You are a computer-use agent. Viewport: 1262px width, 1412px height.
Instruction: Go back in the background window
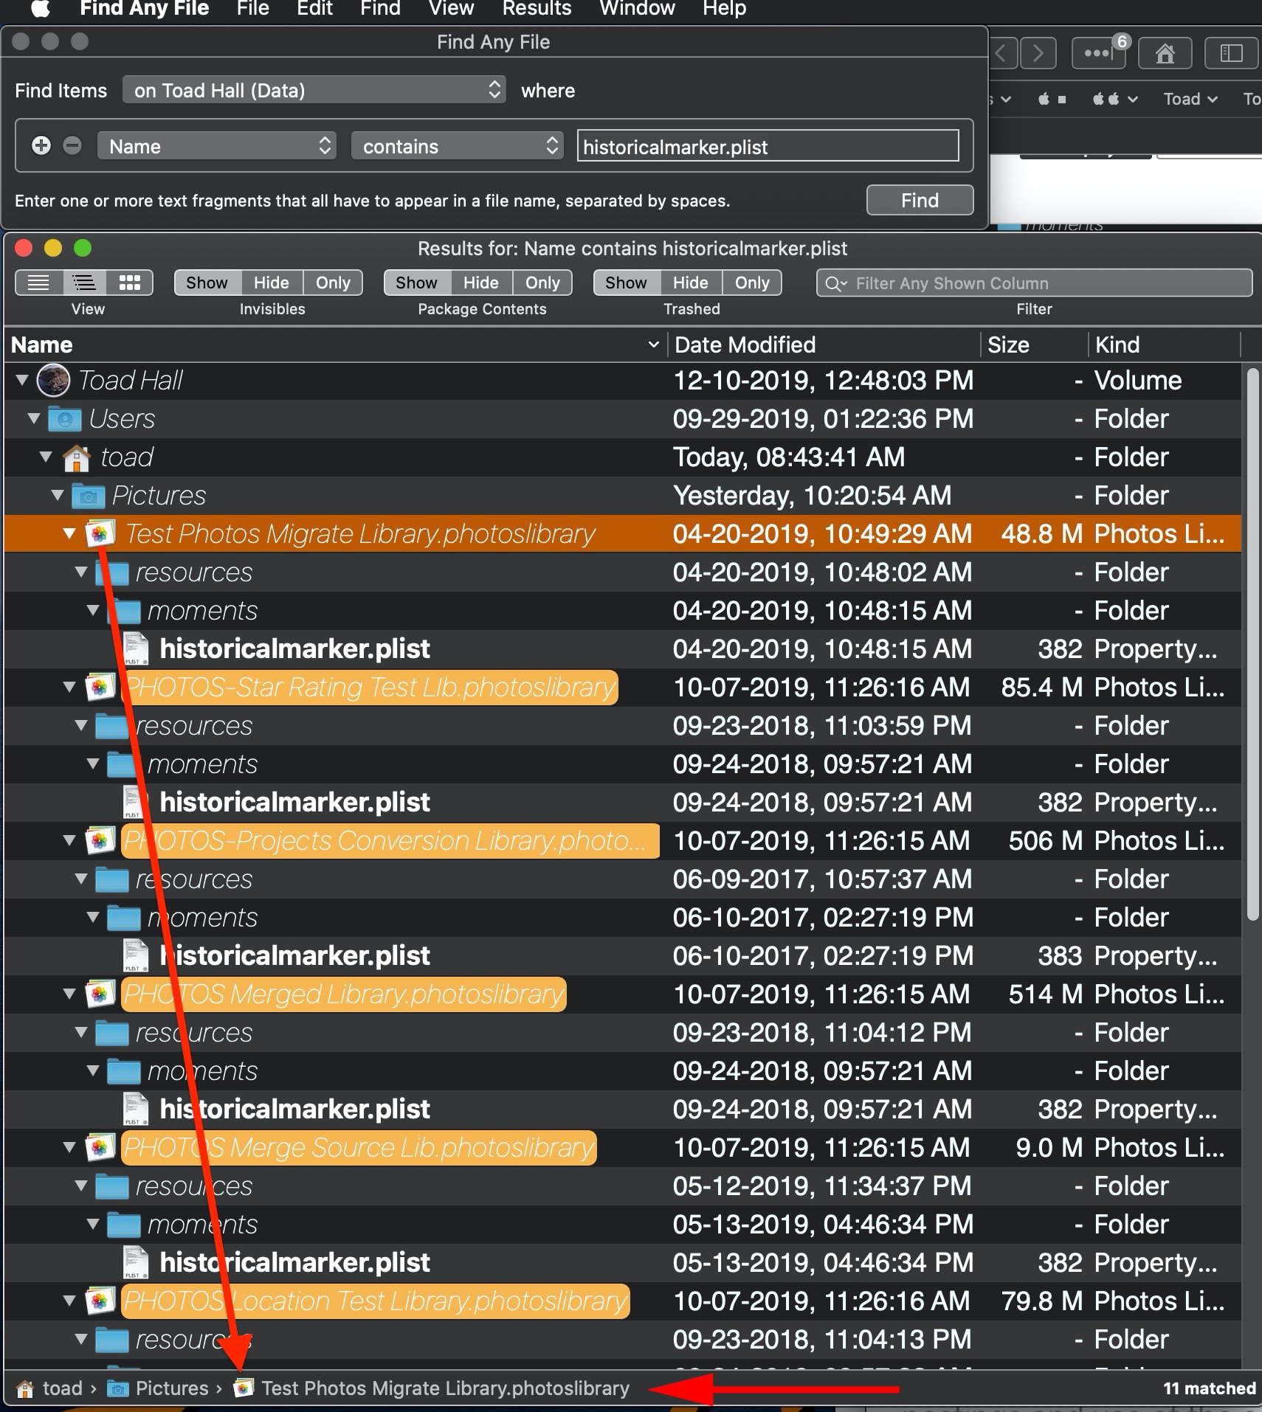pyautogui.click(x=1003, y=53)
